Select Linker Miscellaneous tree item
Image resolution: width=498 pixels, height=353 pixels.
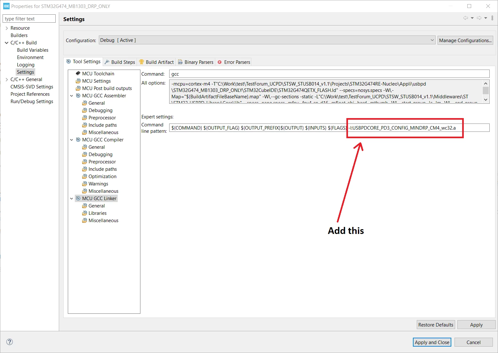[103, 221]
